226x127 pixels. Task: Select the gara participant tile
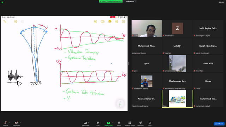(x=147, y=64)
